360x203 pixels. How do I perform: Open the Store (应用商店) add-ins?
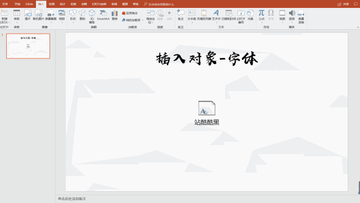point(130,13)
